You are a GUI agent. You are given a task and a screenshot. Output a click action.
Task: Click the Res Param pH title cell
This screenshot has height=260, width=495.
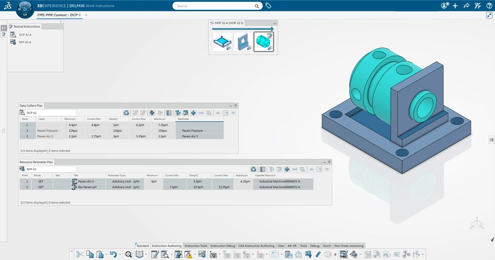click(x=88, y=187)
